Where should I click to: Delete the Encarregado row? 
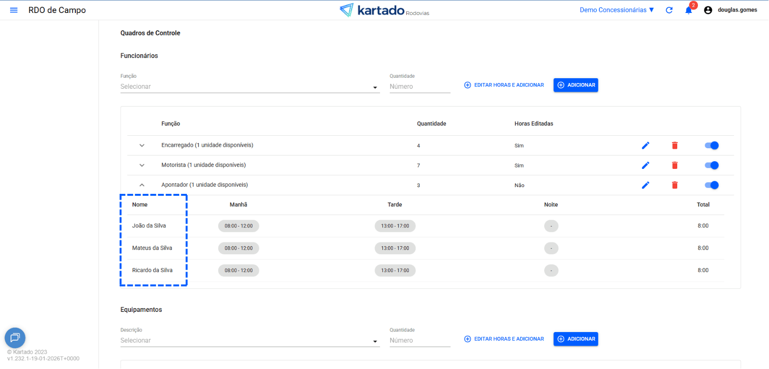click(x=674, y=145)
